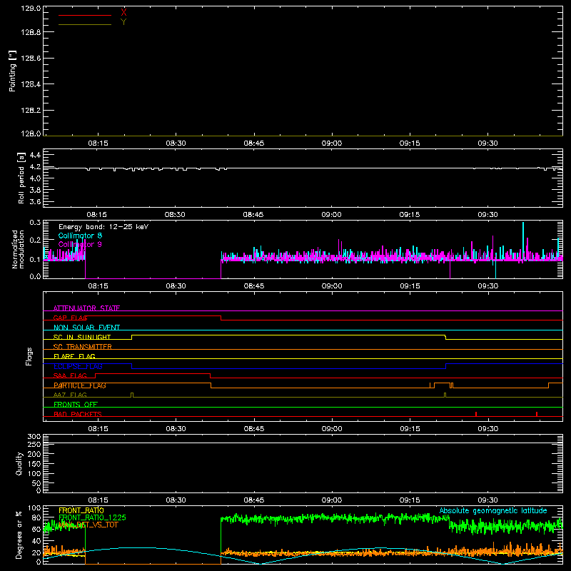Viewport: 571px width, 571px height.
Task: Click 08:30 time label under Roll period panel
Action: tap(175, 215)
